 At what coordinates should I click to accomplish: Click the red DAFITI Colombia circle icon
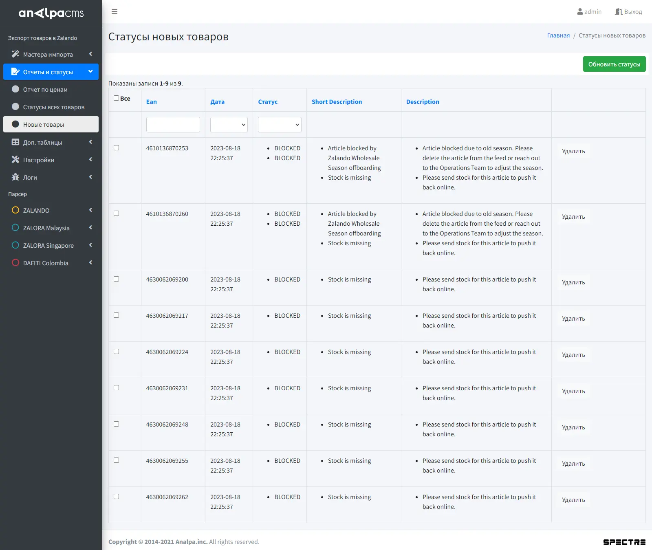(15, 263)
